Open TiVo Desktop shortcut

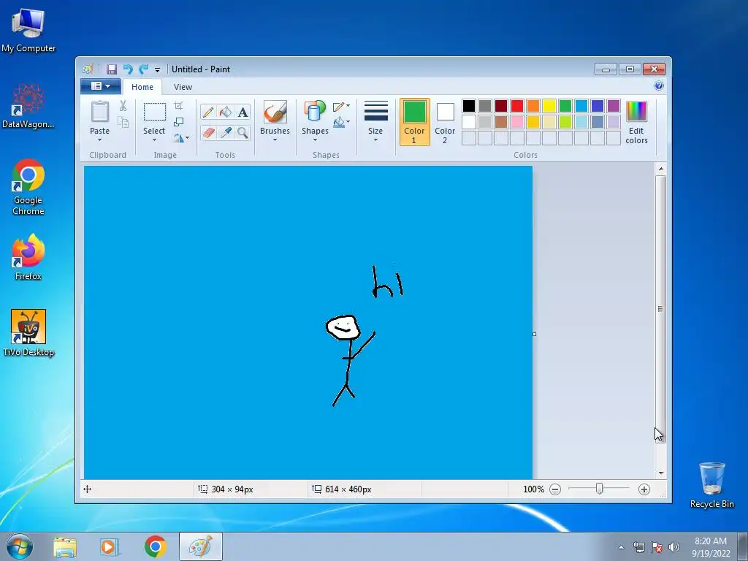pyautogui.click(x=28, y=333)
